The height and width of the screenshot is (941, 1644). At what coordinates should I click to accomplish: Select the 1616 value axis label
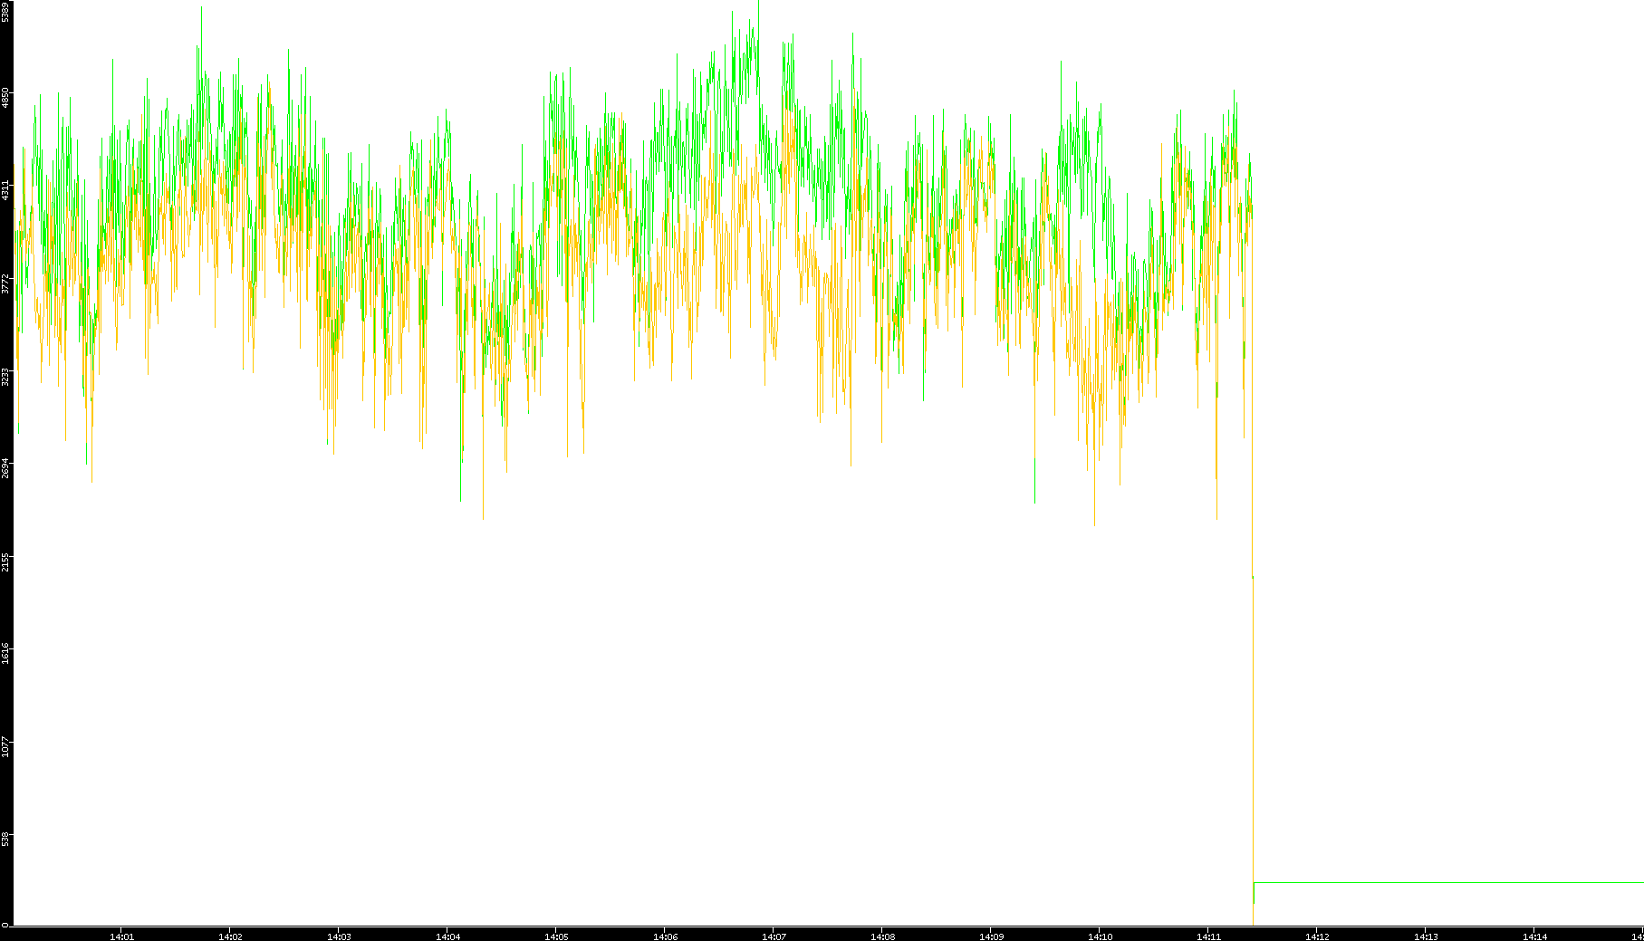(x=5, y=654)
